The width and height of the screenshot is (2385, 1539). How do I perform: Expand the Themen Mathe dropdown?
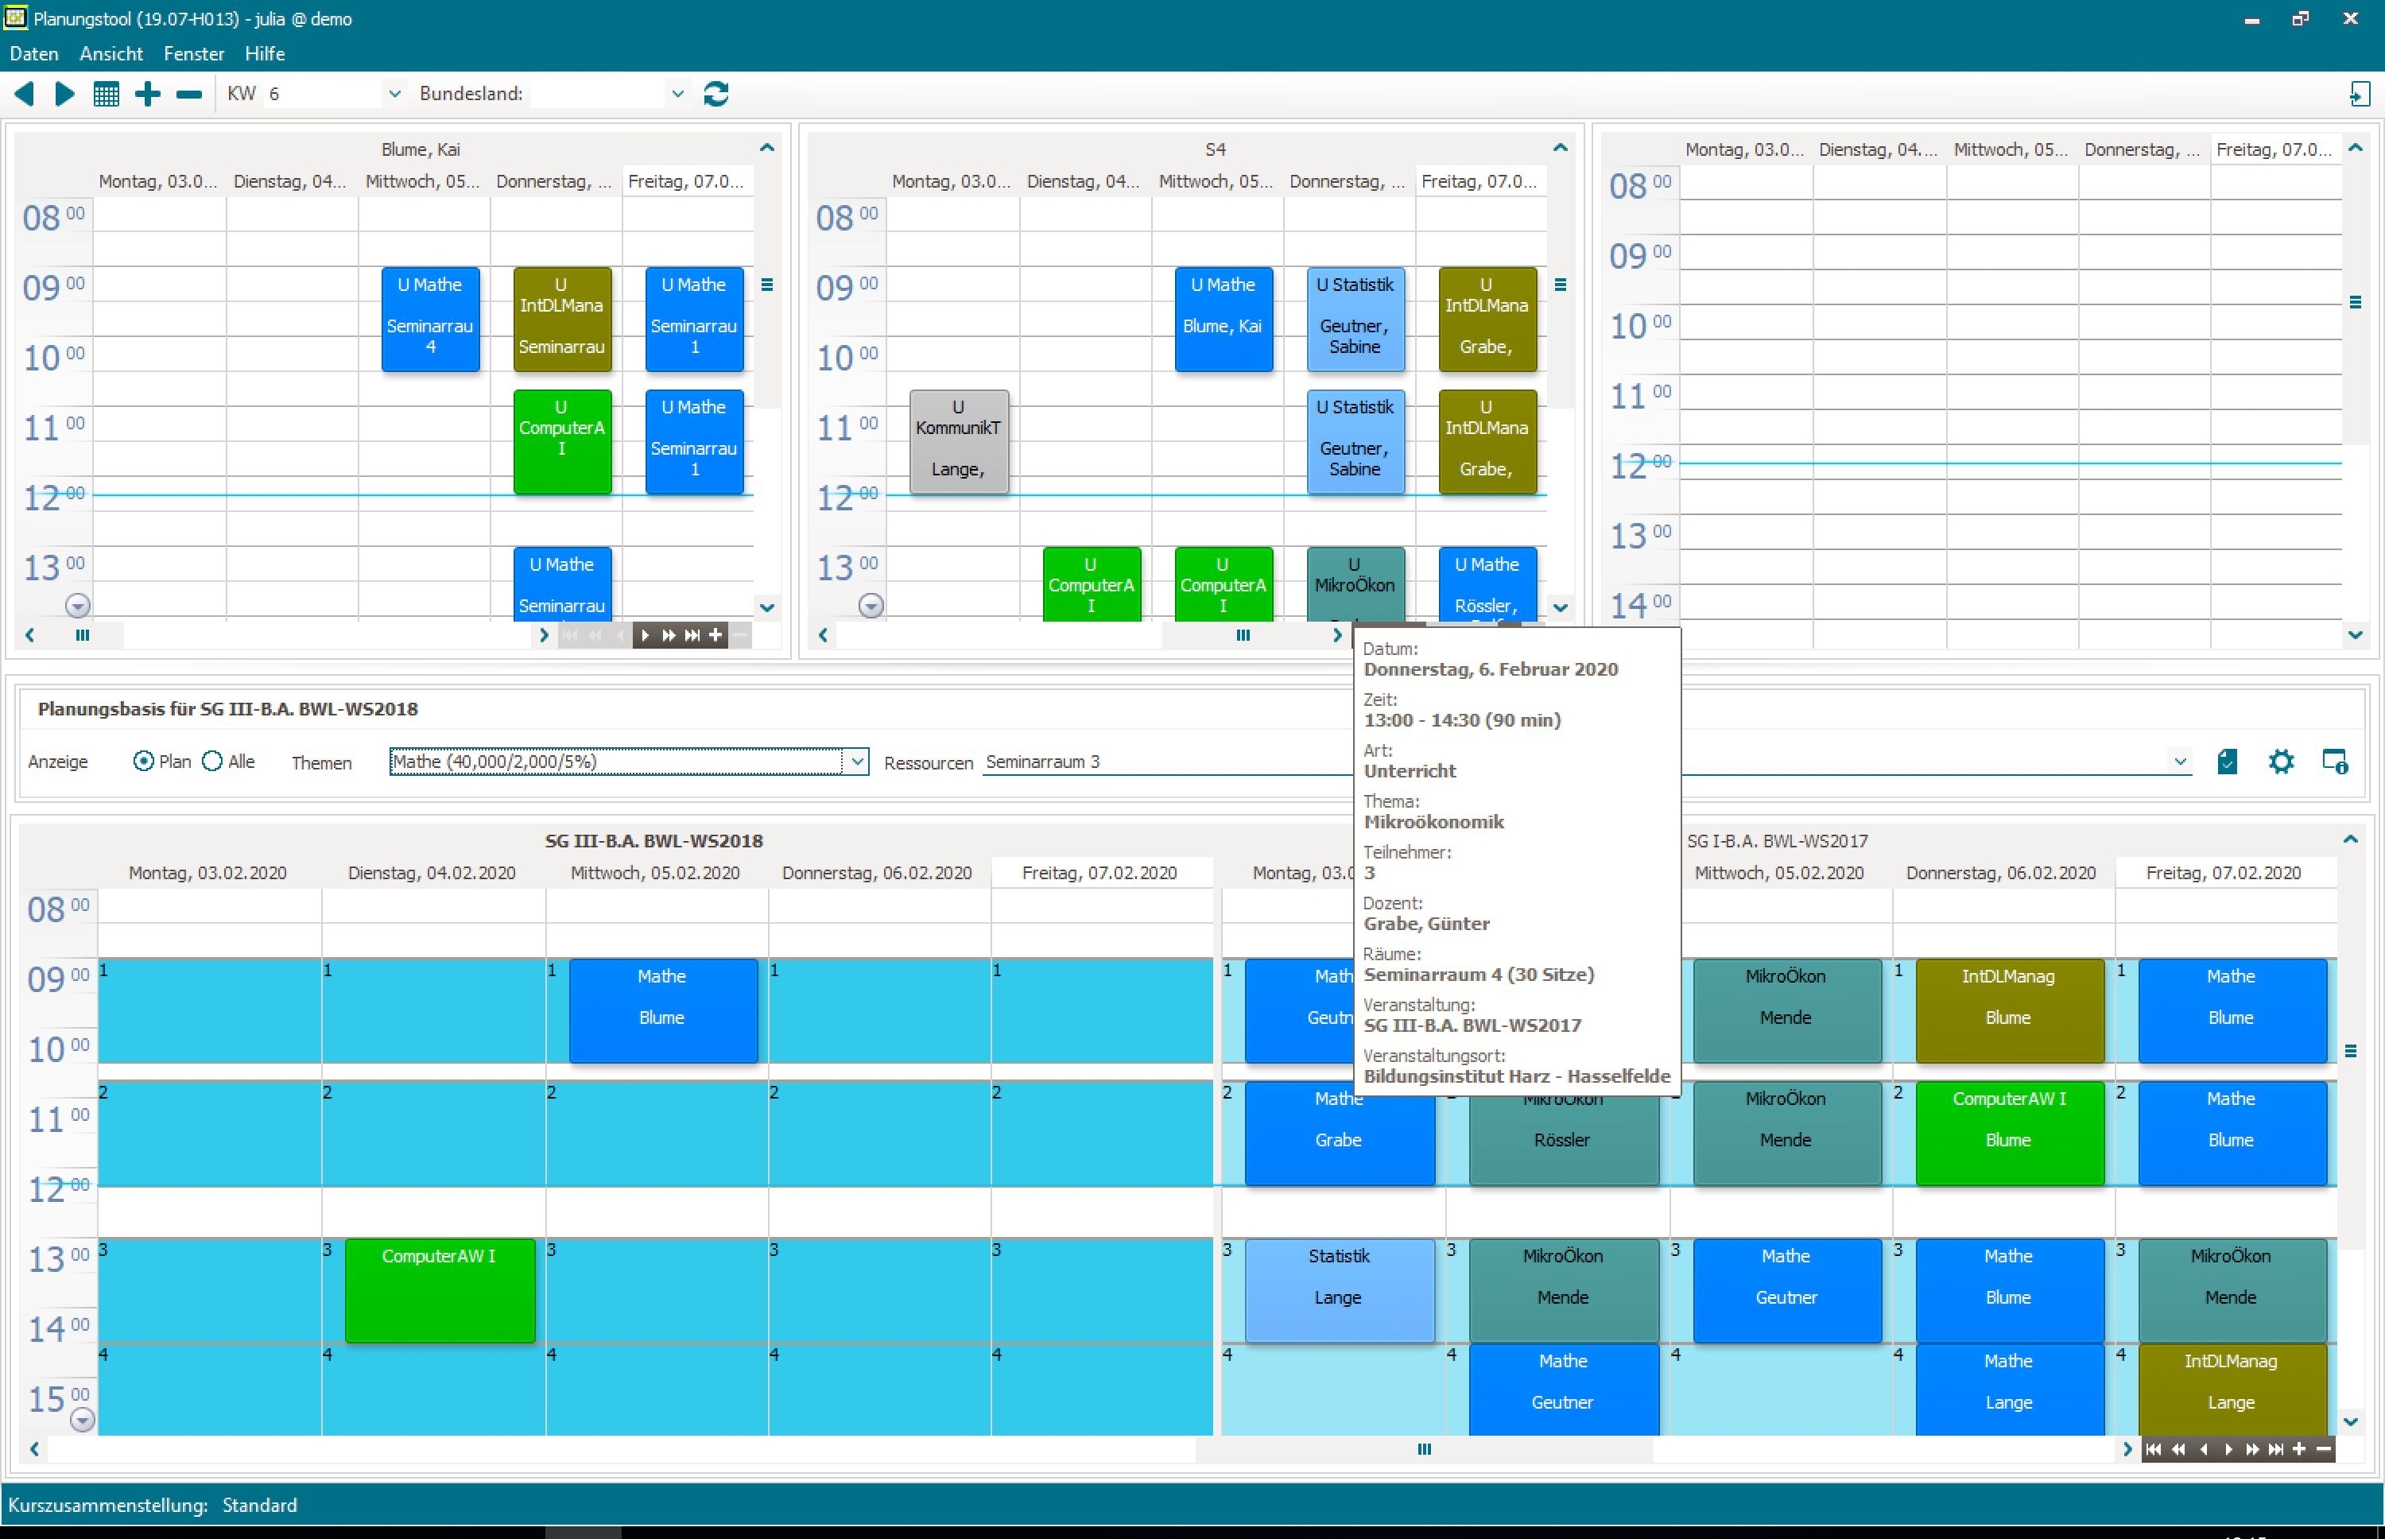pyautogui.click(x=856, y=762)
